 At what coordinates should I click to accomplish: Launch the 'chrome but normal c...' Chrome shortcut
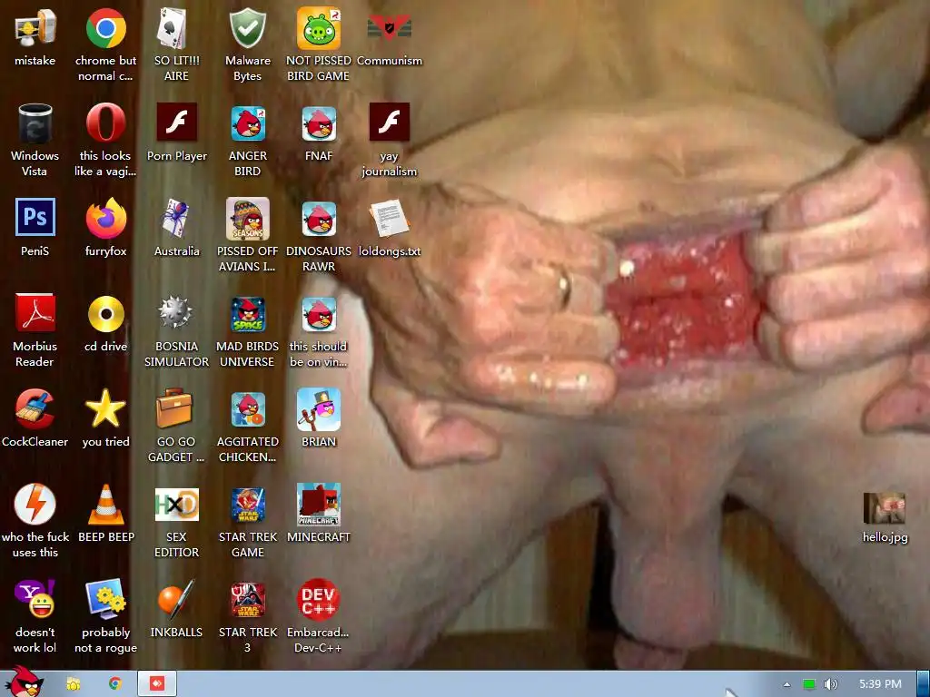tap(105, 28)
